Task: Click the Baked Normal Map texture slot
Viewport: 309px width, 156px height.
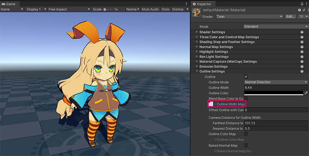Action: [x=211, y=151]
